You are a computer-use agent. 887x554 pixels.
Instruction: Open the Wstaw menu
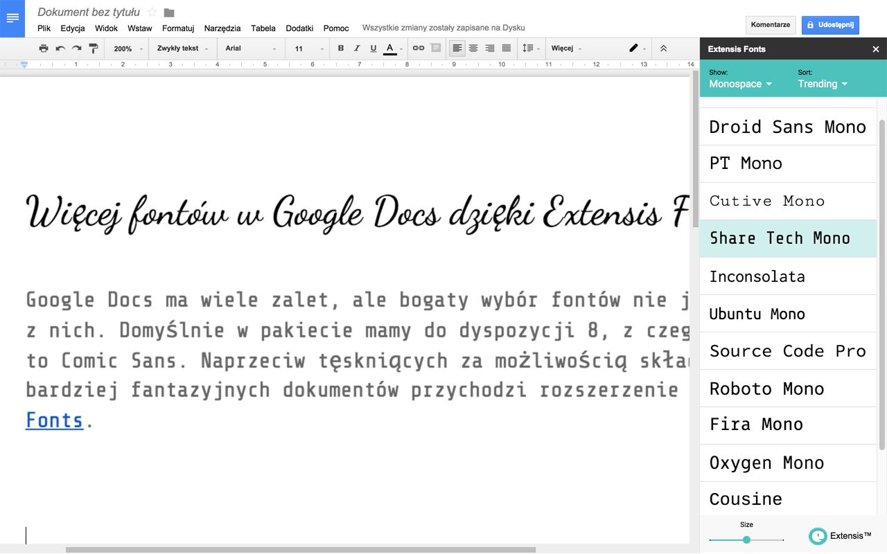[x=140, y=28]
